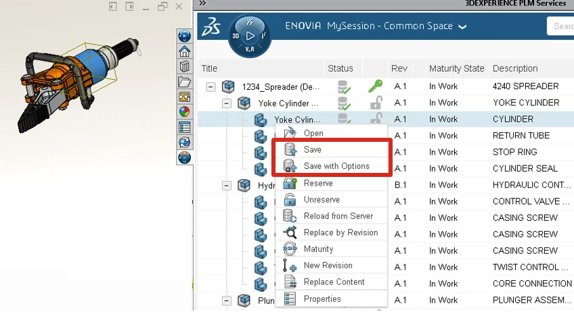
Task: Click the part icon in the RETURN TUBE row
Action: 261,136
